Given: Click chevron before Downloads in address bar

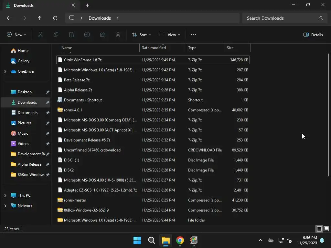Looking at the screenshot, I should tap(81, 18).
